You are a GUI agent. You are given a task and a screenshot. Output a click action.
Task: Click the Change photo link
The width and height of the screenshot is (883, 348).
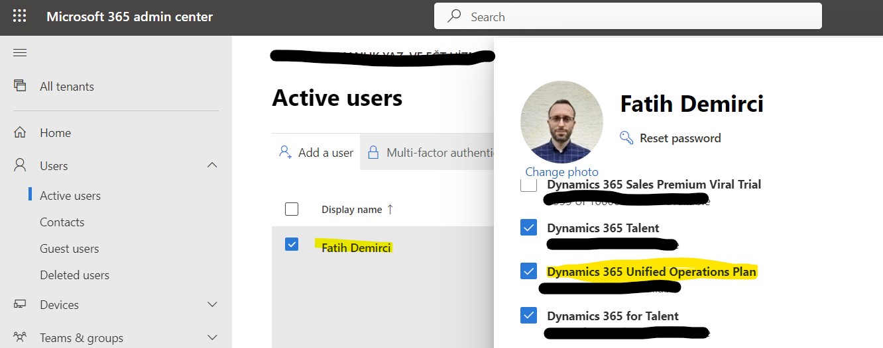(x=561, y=172)
